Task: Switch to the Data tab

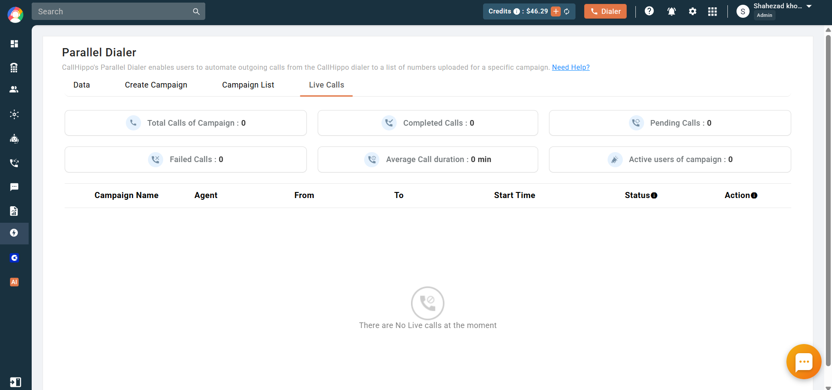Action: click(x=82, y=85)
